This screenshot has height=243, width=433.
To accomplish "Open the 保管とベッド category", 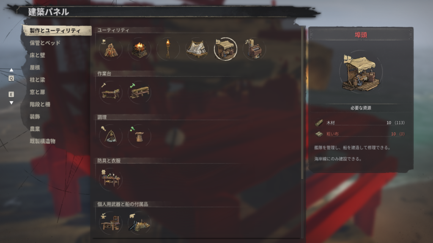I will 45,43.
